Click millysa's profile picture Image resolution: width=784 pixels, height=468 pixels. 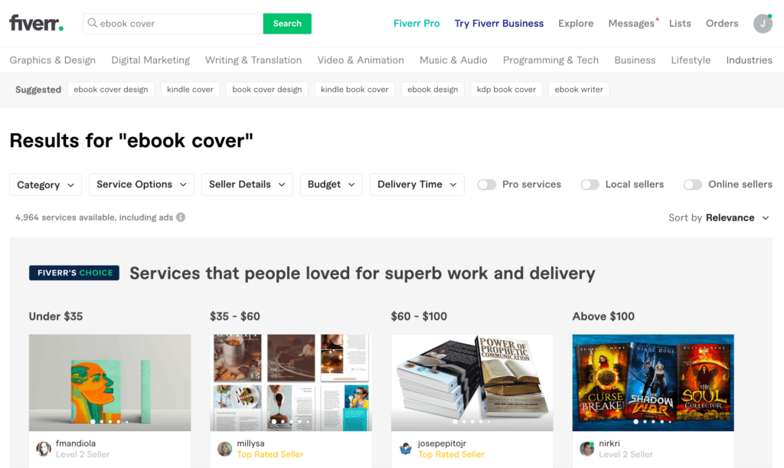tap(224, 448)
